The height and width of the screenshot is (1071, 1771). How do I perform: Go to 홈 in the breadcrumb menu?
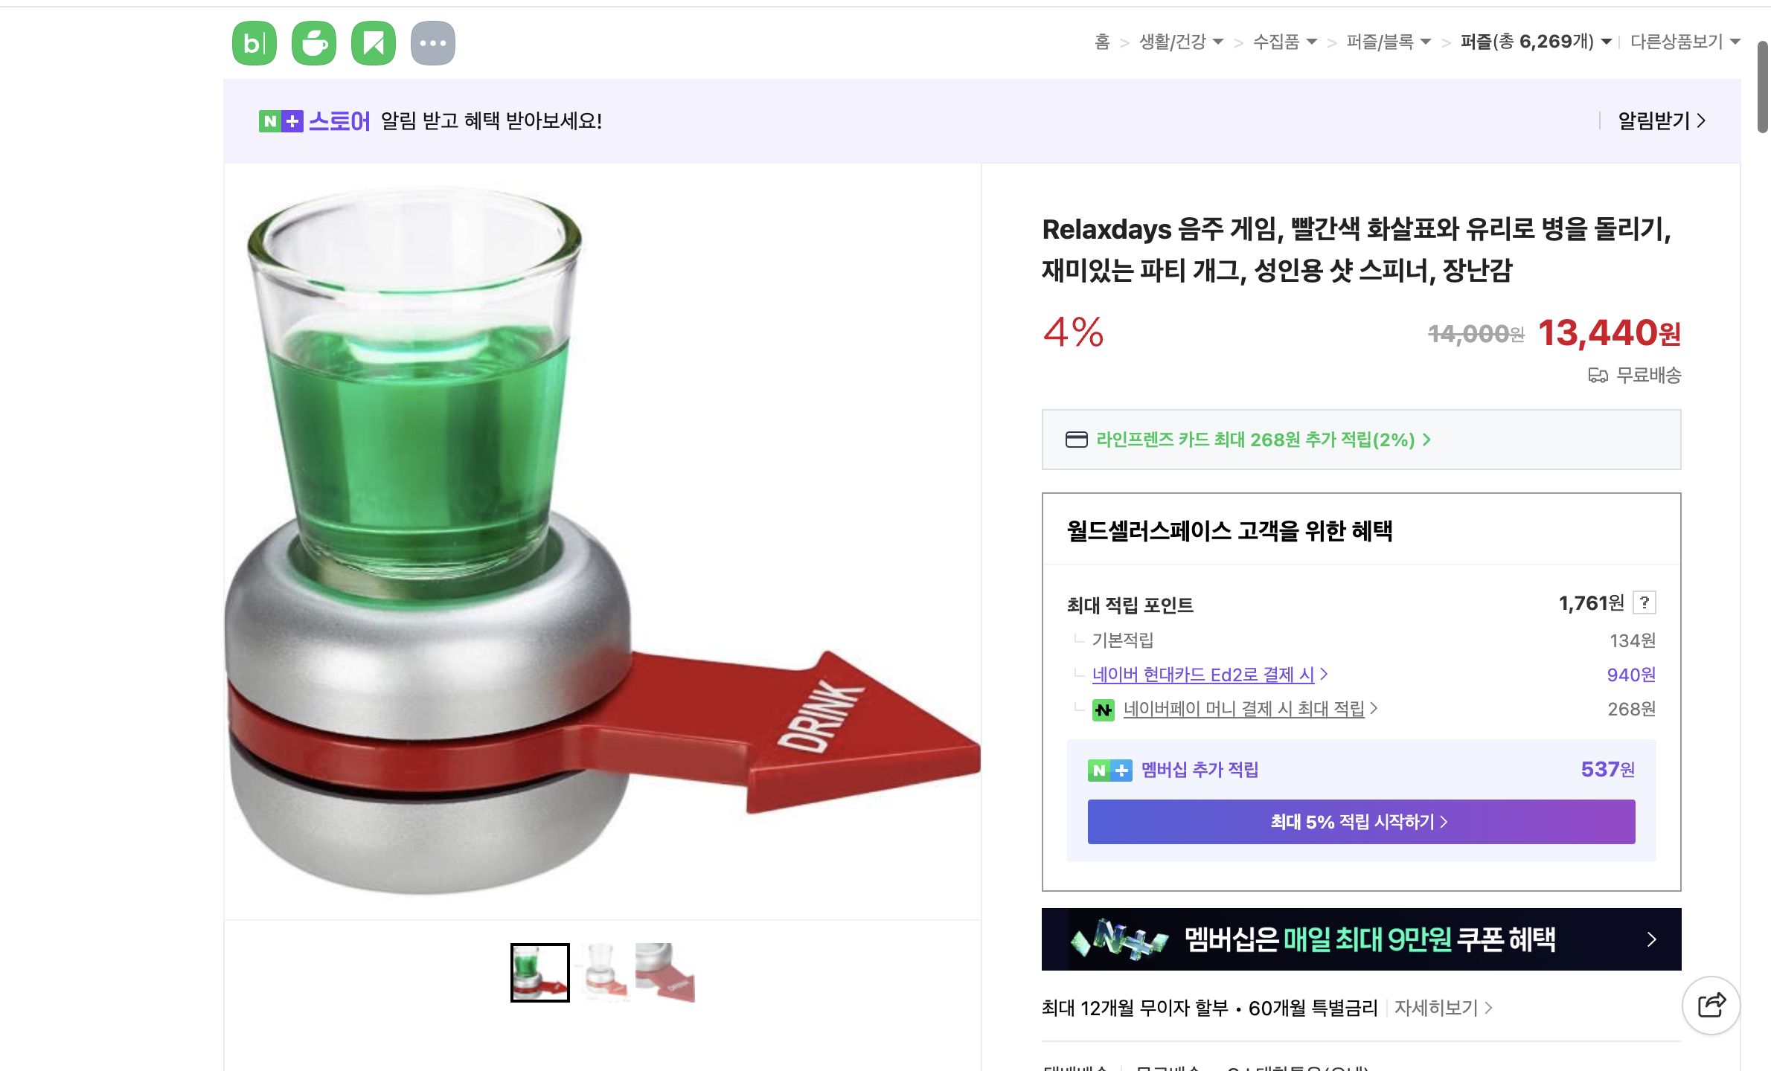point(1101,43)
